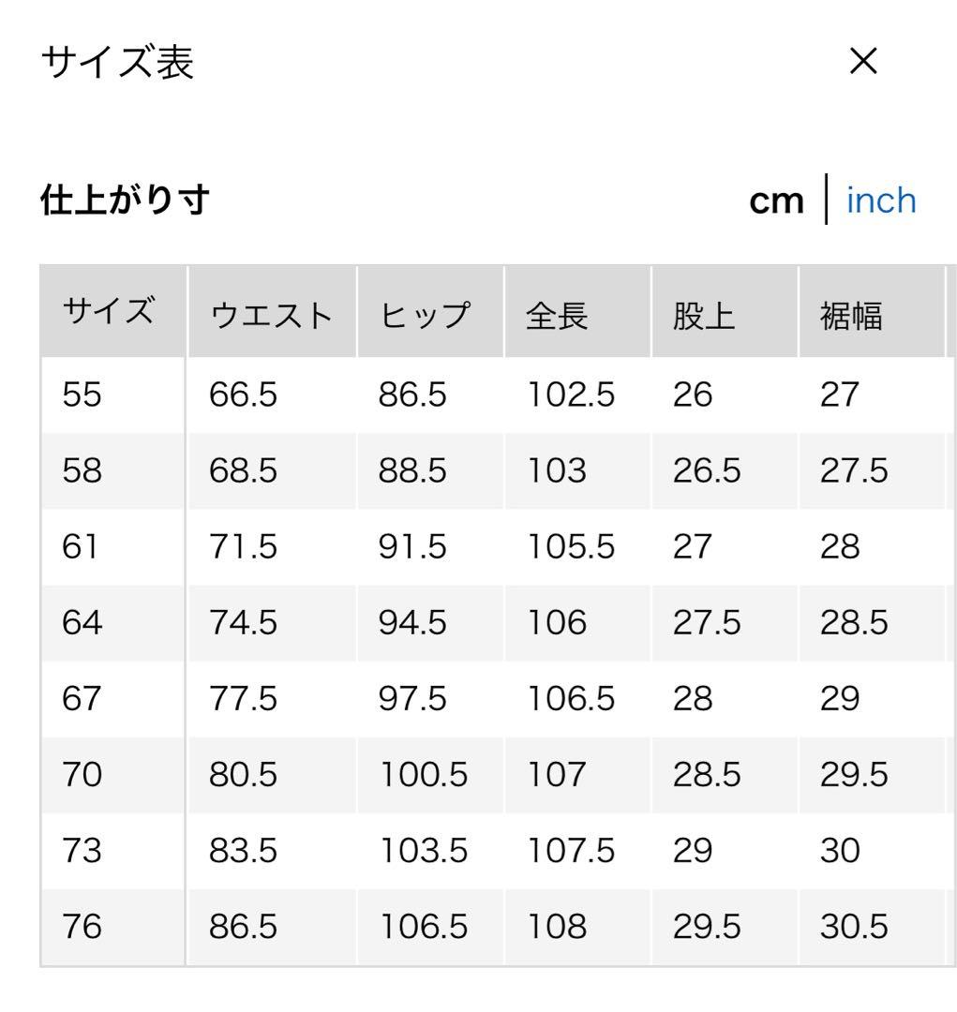Select cm unit option
Image resolution: width=957 pixels, height=1012 pixels.
(x=776, y=201)
